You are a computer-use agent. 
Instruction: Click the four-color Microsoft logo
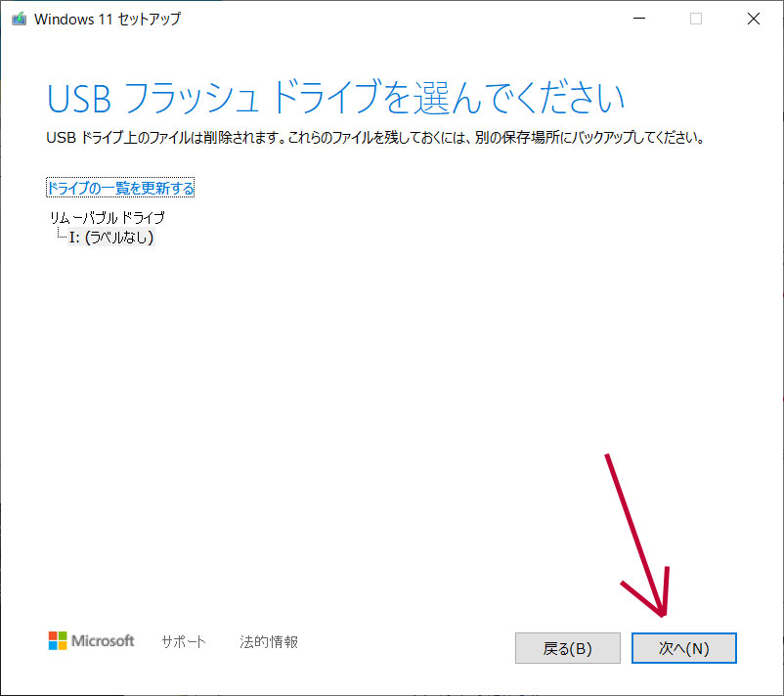tap(58, 641)
